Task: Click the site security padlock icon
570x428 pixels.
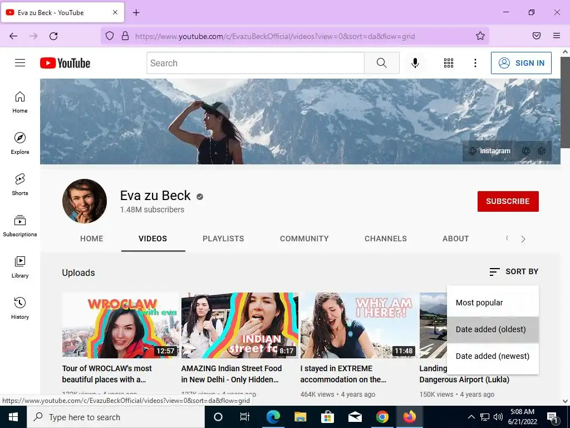Action: tap(125, 36)
